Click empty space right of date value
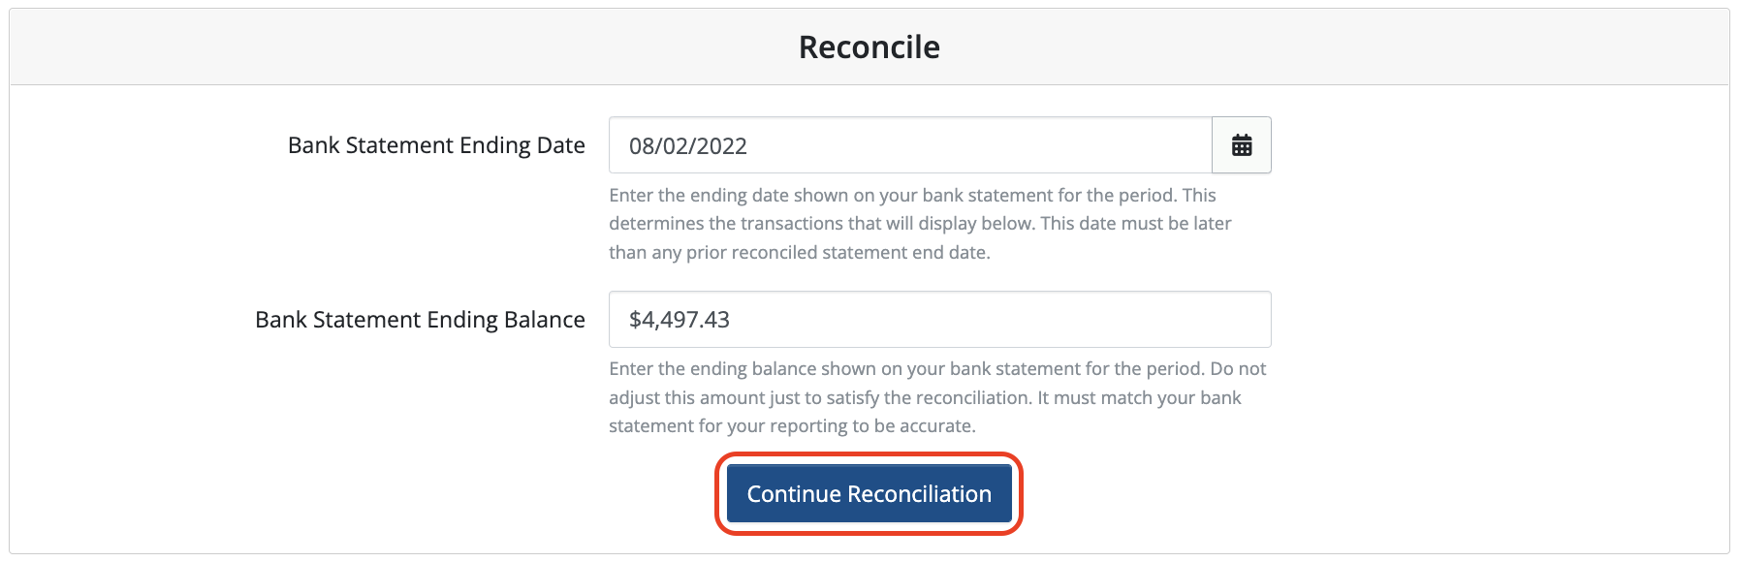This screenshot has height=562, width=1739. pos(979,145)
